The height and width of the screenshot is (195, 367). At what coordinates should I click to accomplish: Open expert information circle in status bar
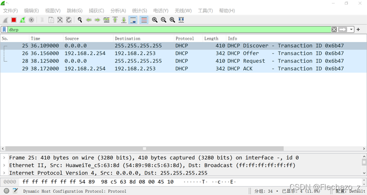point(6,191)
